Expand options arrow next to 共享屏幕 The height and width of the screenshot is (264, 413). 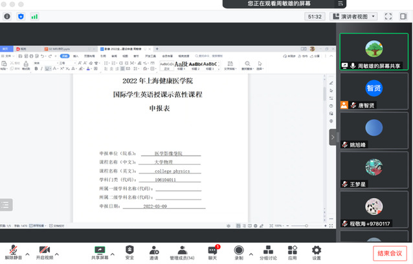point(114,248)
